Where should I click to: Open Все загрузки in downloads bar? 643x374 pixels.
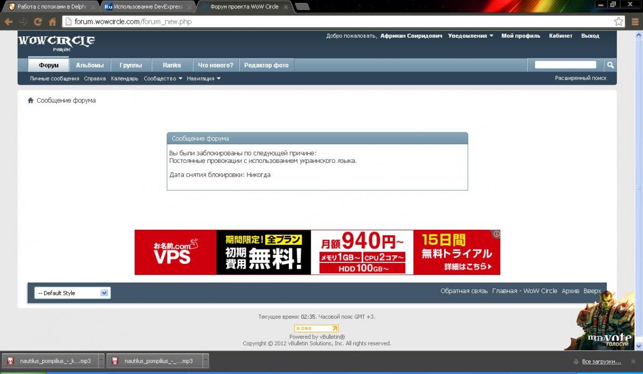pos(601,362)
